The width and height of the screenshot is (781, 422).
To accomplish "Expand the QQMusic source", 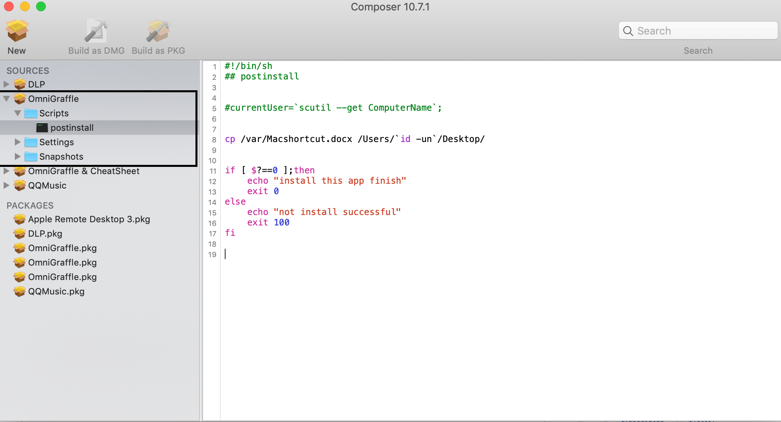I will (6, 185).
